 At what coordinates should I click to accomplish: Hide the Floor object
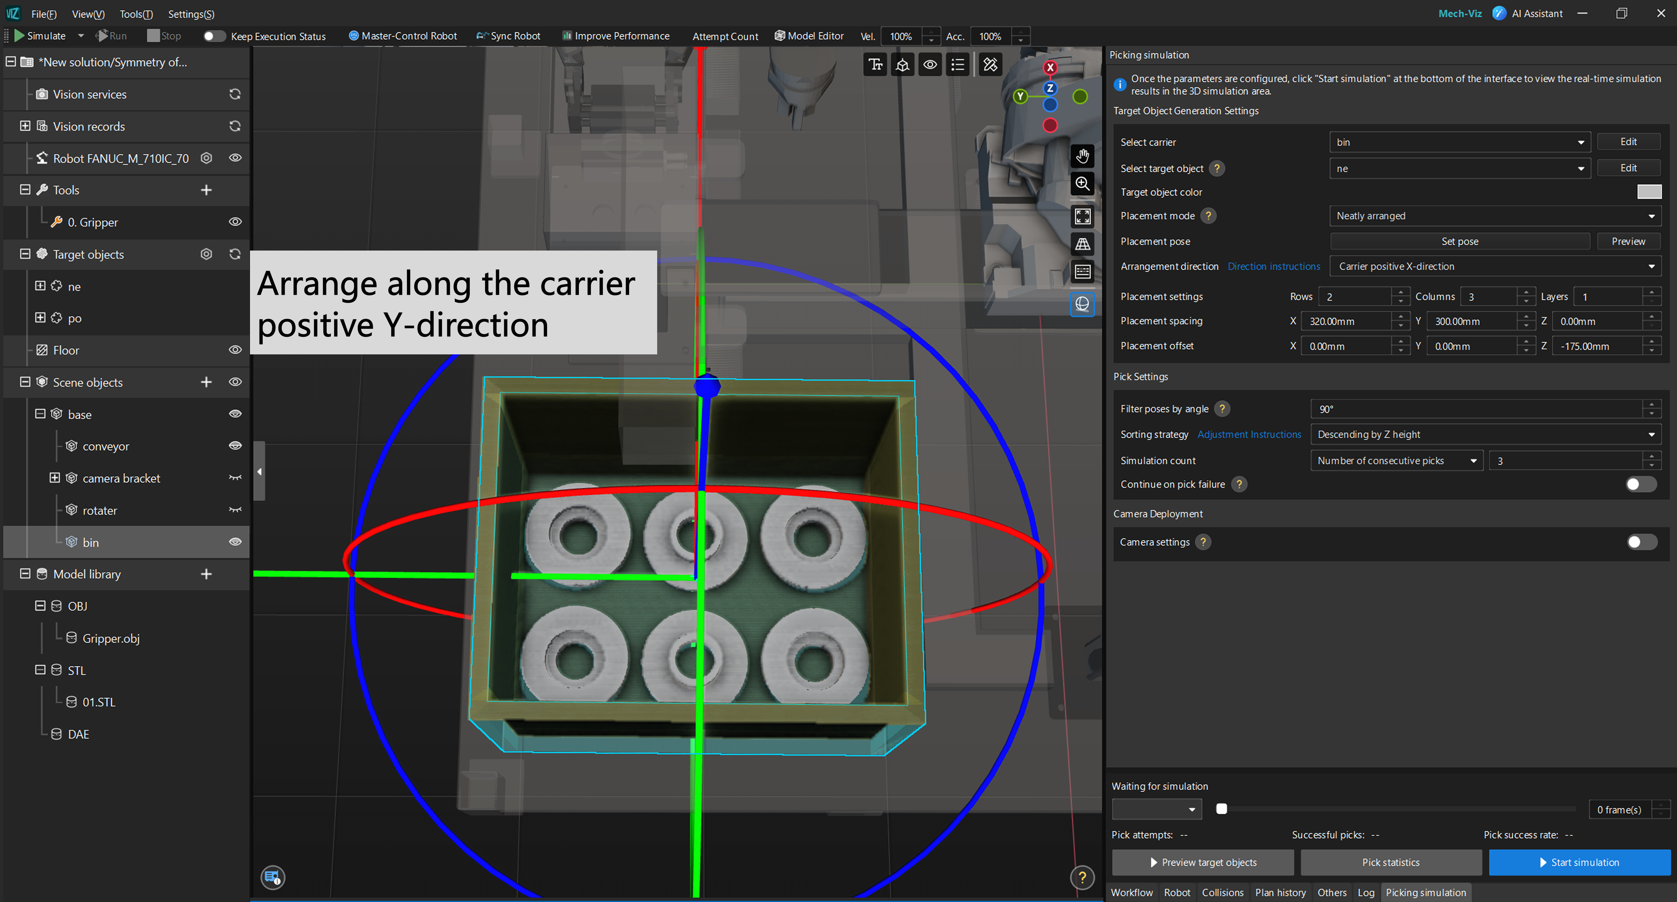pyautogui.click(x=235, y=350)
